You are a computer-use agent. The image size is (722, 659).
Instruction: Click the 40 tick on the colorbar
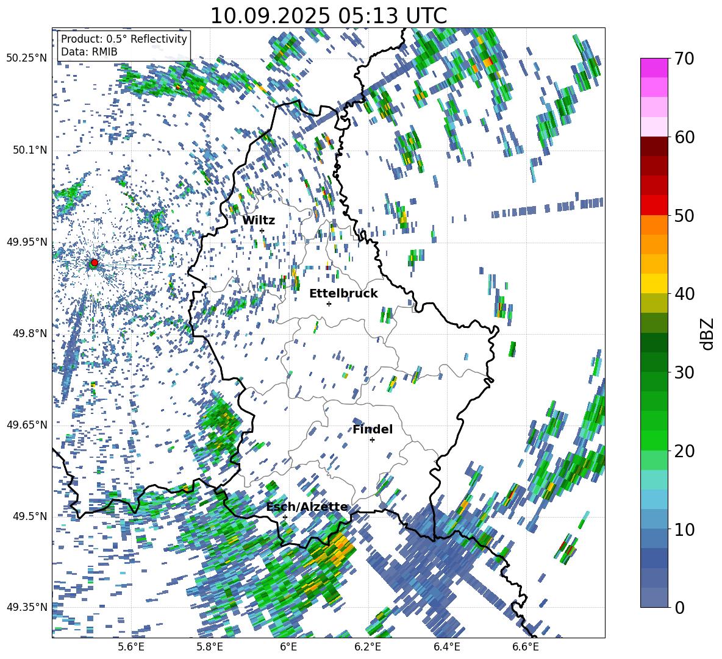[685, 294]
